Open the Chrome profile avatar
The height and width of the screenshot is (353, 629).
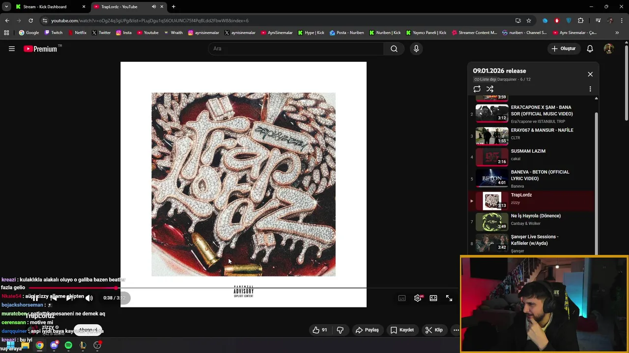(x=610, y=21)
